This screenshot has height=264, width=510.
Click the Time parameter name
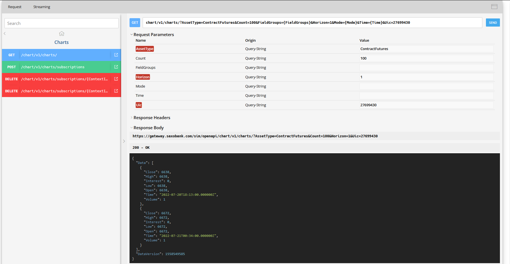coord(140,96)
